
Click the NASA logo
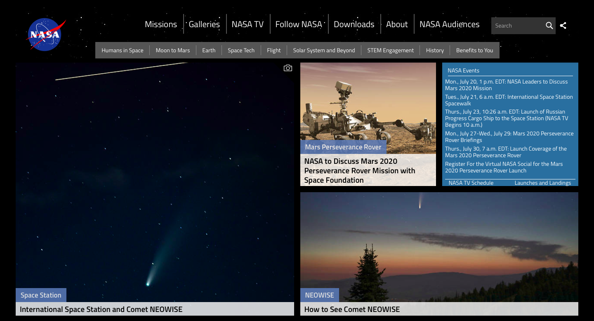(x=46, y=35)
